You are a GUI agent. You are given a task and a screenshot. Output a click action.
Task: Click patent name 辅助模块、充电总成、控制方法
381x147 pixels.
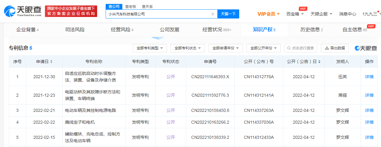pos(93,137)
